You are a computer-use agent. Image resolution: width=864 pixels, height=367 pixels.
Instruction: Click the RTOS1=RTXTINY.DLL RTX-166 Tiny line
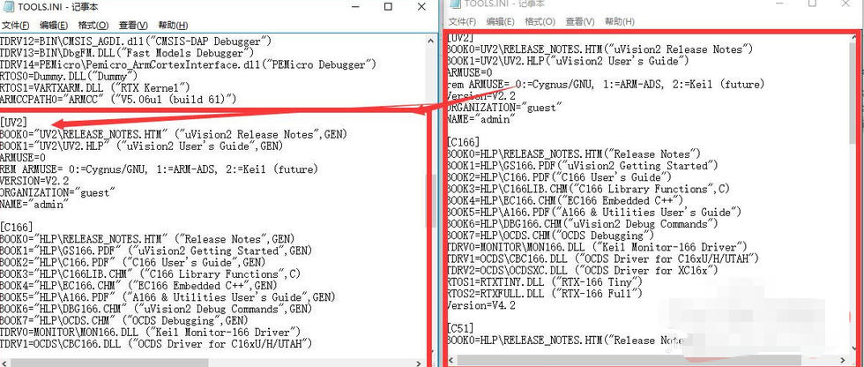point(545,282)
